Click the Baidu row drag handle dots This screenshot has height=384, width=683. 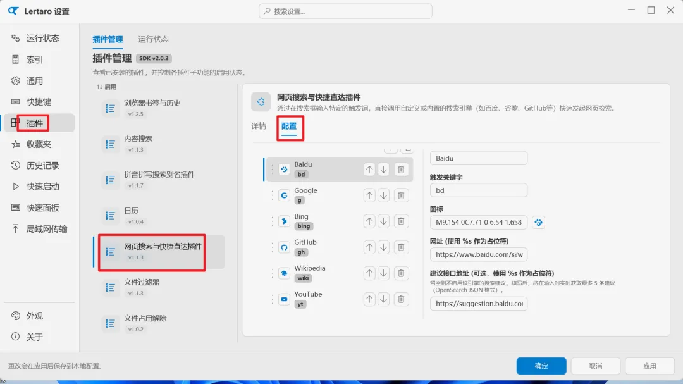[273, 170]
